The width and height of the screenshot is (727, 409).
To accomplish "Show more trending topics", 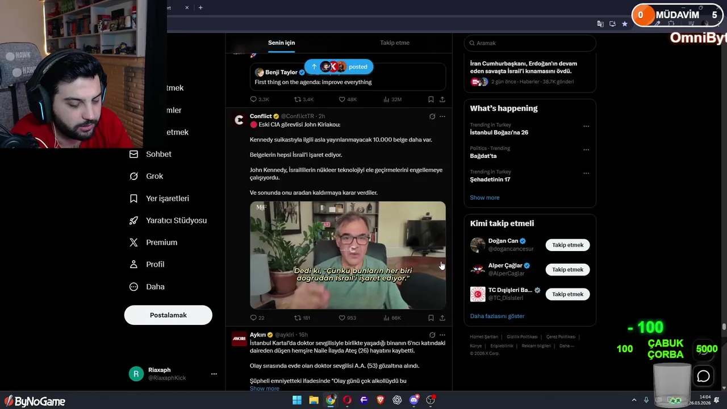I will [x=484, y=198].
